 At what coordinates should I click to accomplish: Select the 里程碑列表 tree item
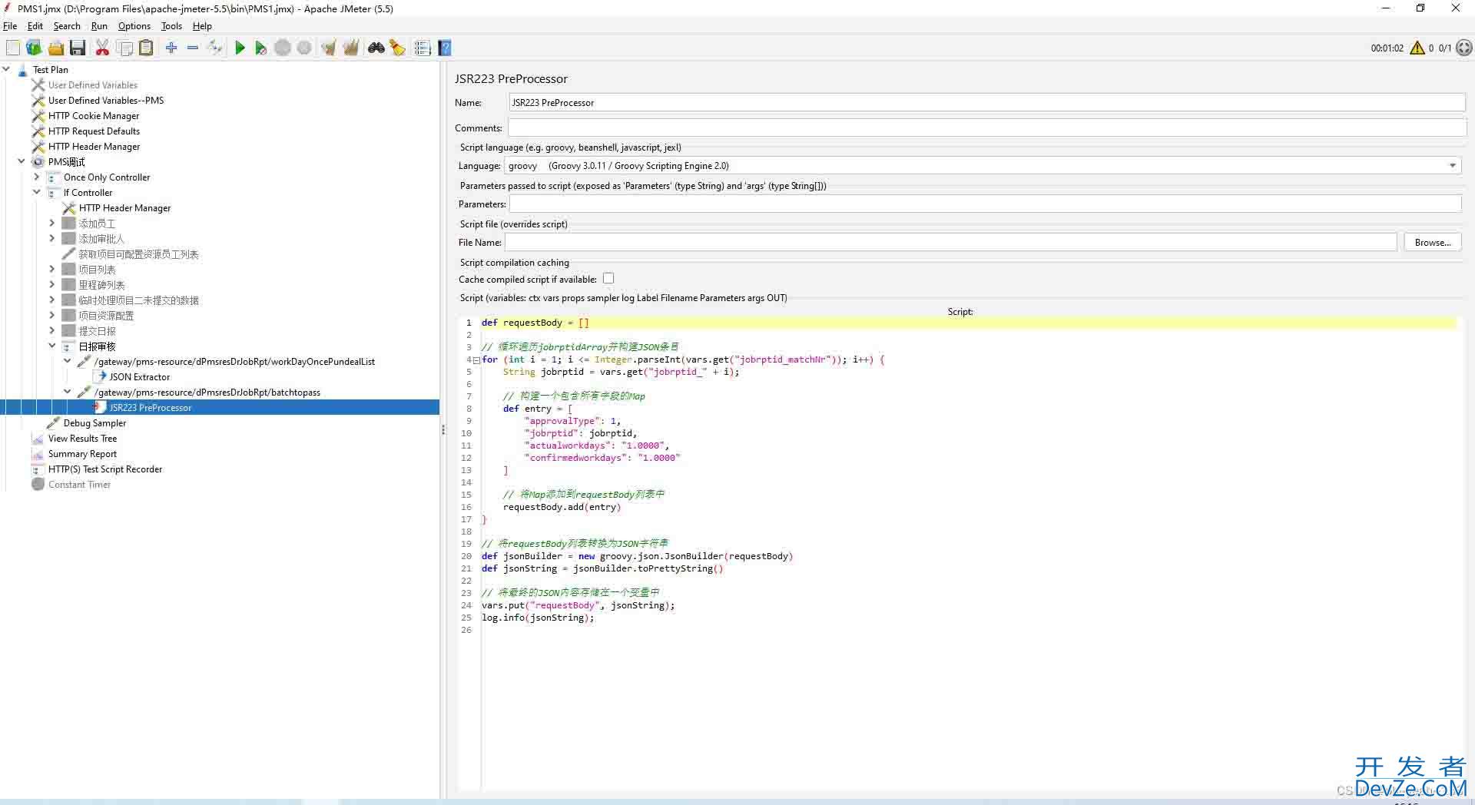(x=101, y=285)
